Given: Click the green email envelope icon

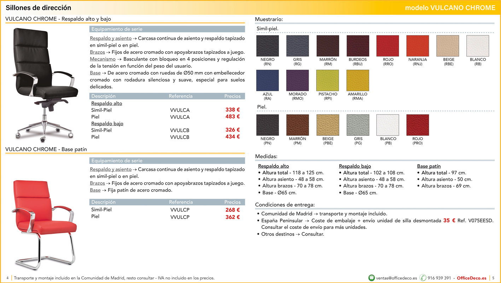Looking at the screenshot, I should point(372,278).
